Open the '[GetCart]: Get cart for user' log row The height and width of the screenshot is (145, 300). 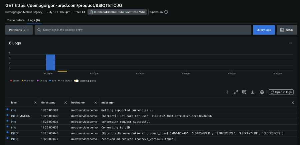pyautogui.click(x=151, y=116)
